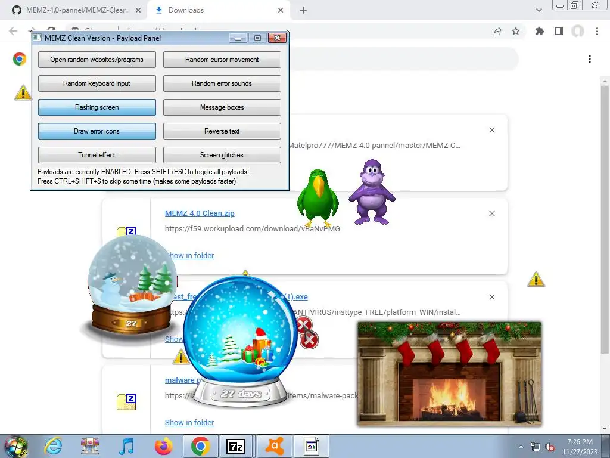Switch to Chrome on the taskbar
This screenshot has width=610, height=458.
[201, 446]
